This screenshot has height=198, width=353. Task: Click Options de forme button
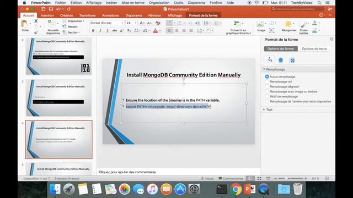[x=281, y=49]
